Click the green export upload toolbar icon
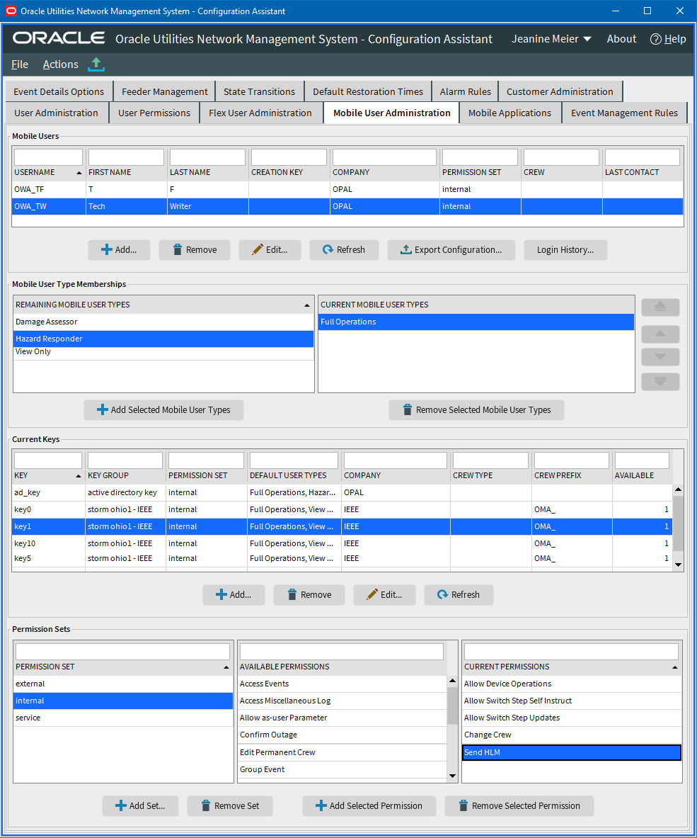This screenshot has height=838, width=697. (96, 64)
